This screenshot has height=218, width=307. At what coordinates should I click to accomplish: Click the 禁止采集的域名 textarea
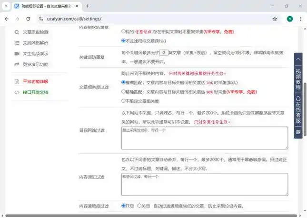point(205,138)
